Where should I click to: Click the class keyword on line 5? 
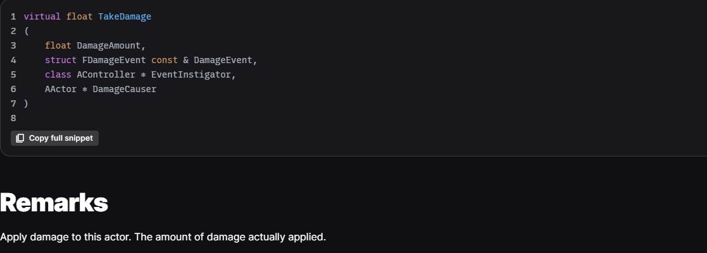58,74
